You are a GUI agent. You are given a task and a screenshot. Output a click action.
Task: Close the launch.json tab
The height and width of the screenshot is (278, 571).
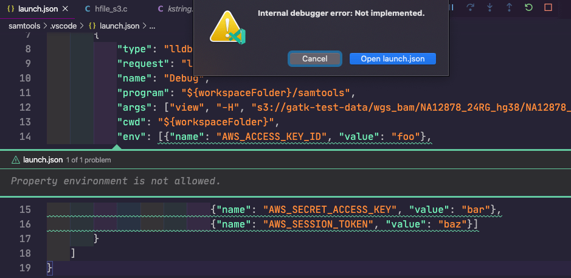65,9
